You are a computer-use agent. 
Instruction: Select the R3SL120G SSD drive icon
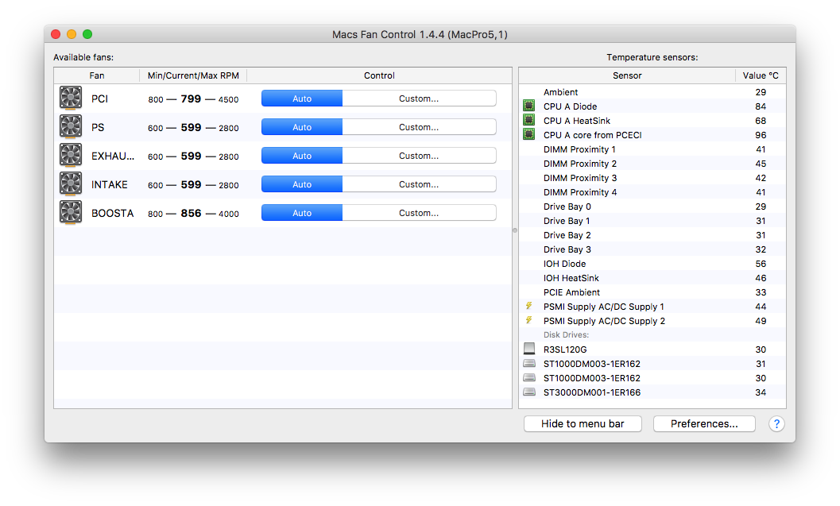tap(528, 349)
